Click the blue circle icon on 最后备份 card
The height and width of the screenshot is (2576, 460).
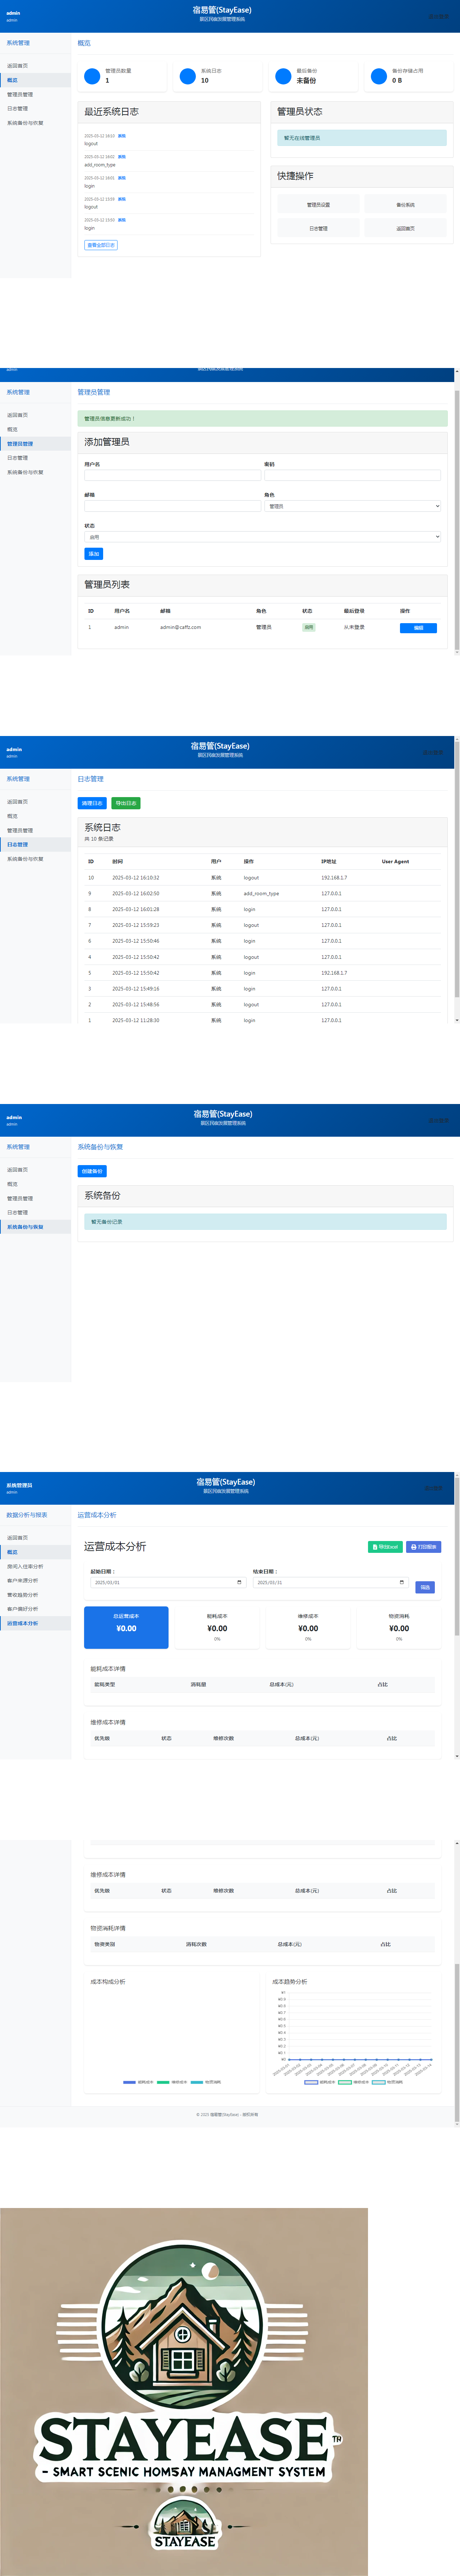pyautogui.click(x=283, y=76)
